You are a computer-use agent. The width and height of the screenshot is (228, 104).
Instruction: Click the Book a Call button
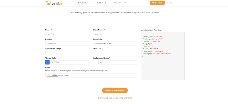pyautogui.click(x=157, y=3)
